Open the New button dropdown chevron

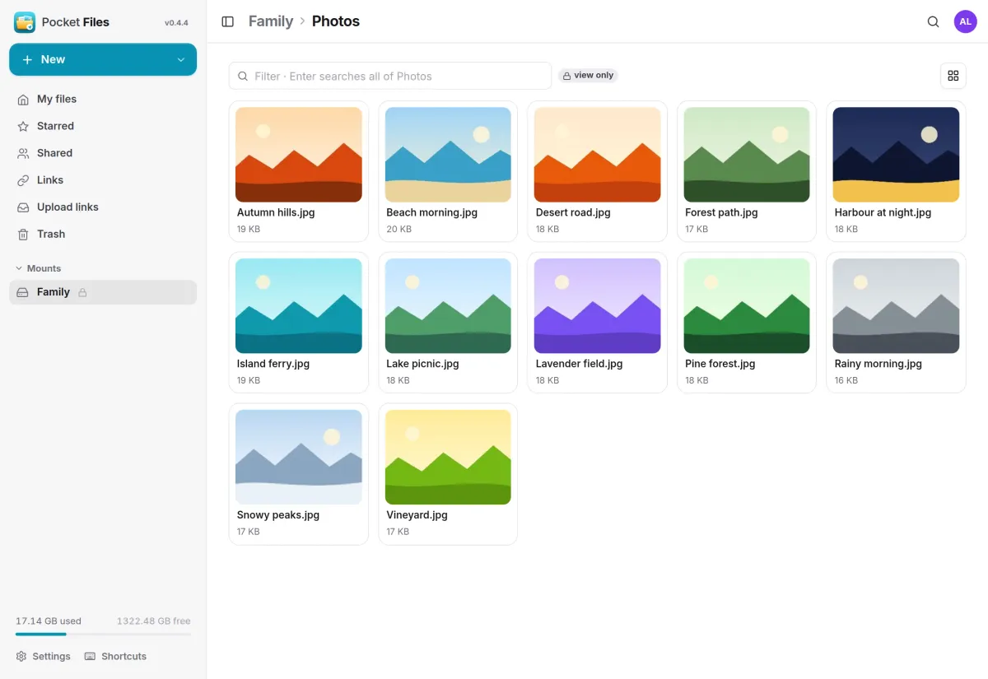[181, 60]
